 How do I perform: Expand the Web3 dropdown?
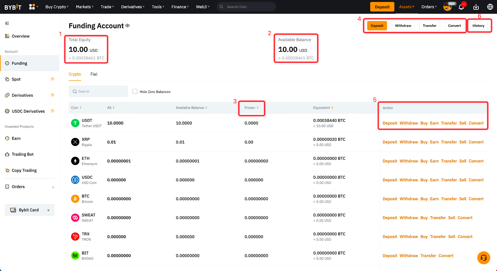(203, 7)
